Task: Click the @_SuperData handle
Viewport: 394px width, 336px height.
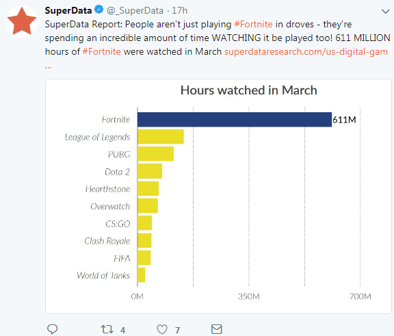Action: click(x=135, y=10)
